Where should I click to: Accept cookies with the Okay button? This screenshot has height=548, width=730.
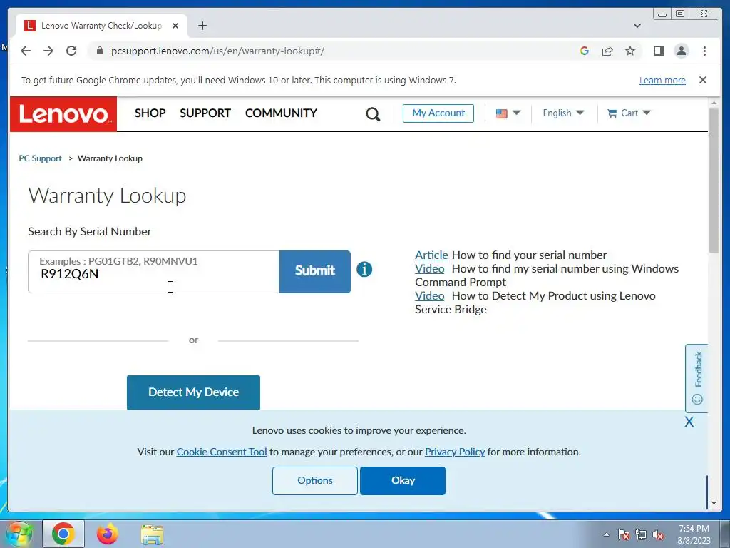[x=403, y=480]
